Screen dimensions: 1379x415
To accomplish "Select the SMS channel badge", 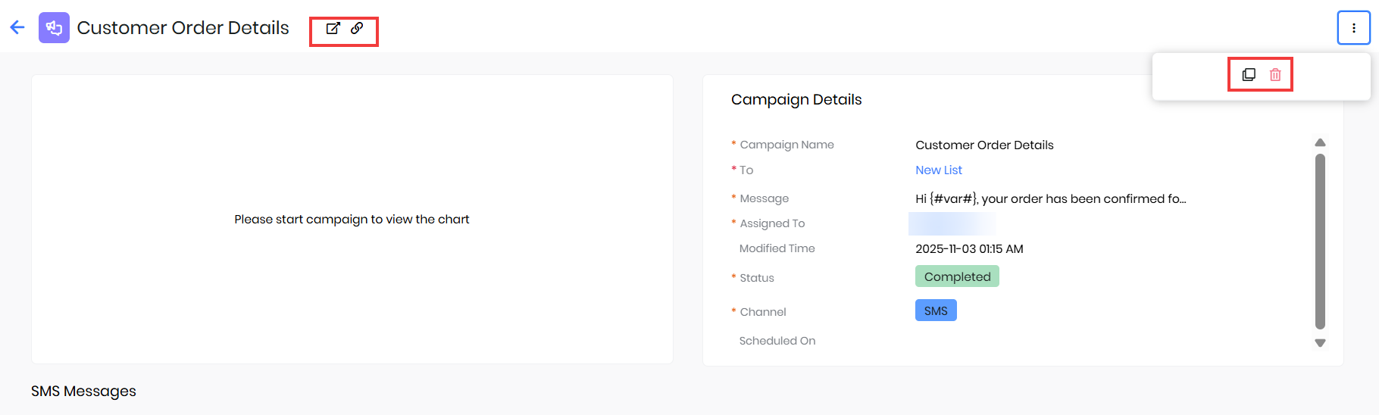I will tap(936, 311).
